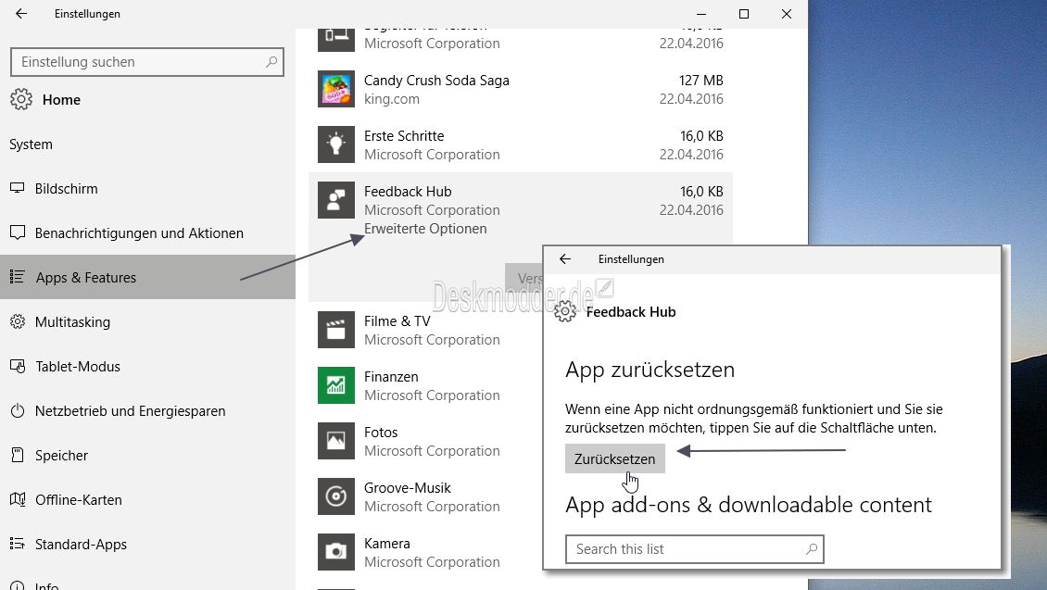This screenshot has width=1047, height=590.
Task: Click the Speicher storage icon
Action: [x=18, y=455]
